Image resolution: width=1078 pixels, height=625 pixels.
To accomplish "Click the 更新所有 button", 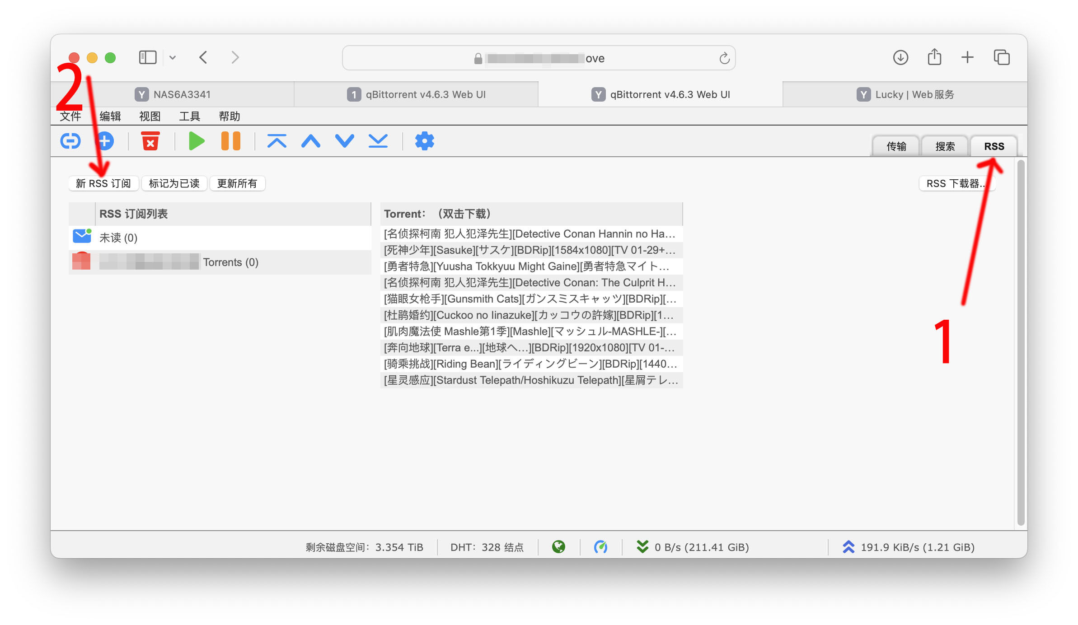I will [237, 183].
